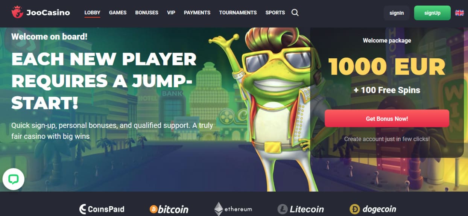Open the SPORTS menu item
This screenshot has height=216, width=468.
click(x=275, y=12)
